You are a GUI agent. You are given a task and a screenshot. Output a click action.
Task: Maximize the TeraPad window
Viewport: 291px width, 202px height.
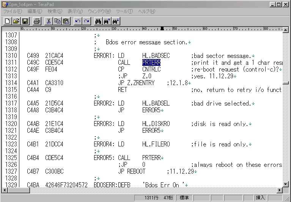278,5
